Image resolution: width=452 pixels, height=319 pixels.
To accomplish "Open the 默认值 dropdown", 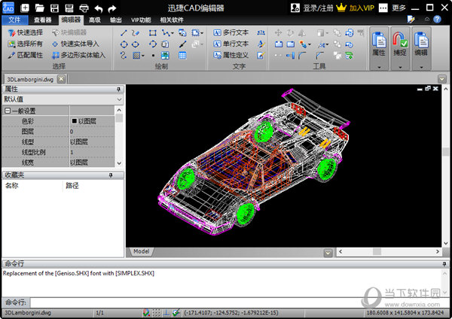I will pos(119,99).
